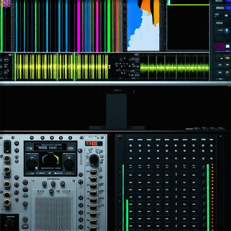Click the bottommost gold jack socket
This screenshot has height=231, width=231.
7,203
